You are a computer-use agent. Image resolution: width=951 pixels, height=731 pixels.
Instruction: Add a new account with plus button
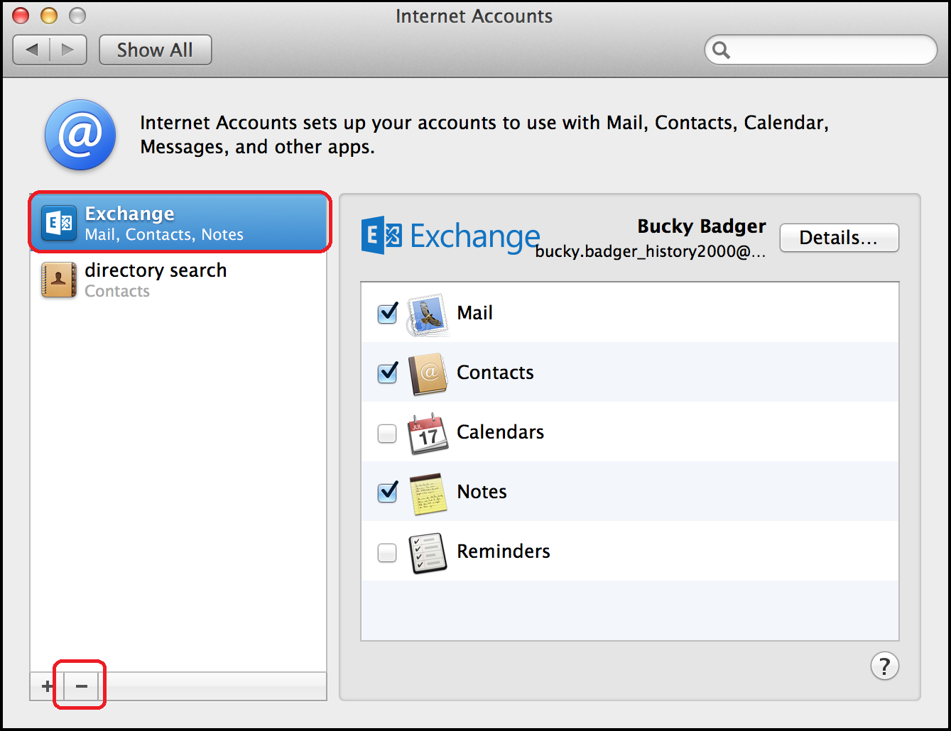(47, 686)
